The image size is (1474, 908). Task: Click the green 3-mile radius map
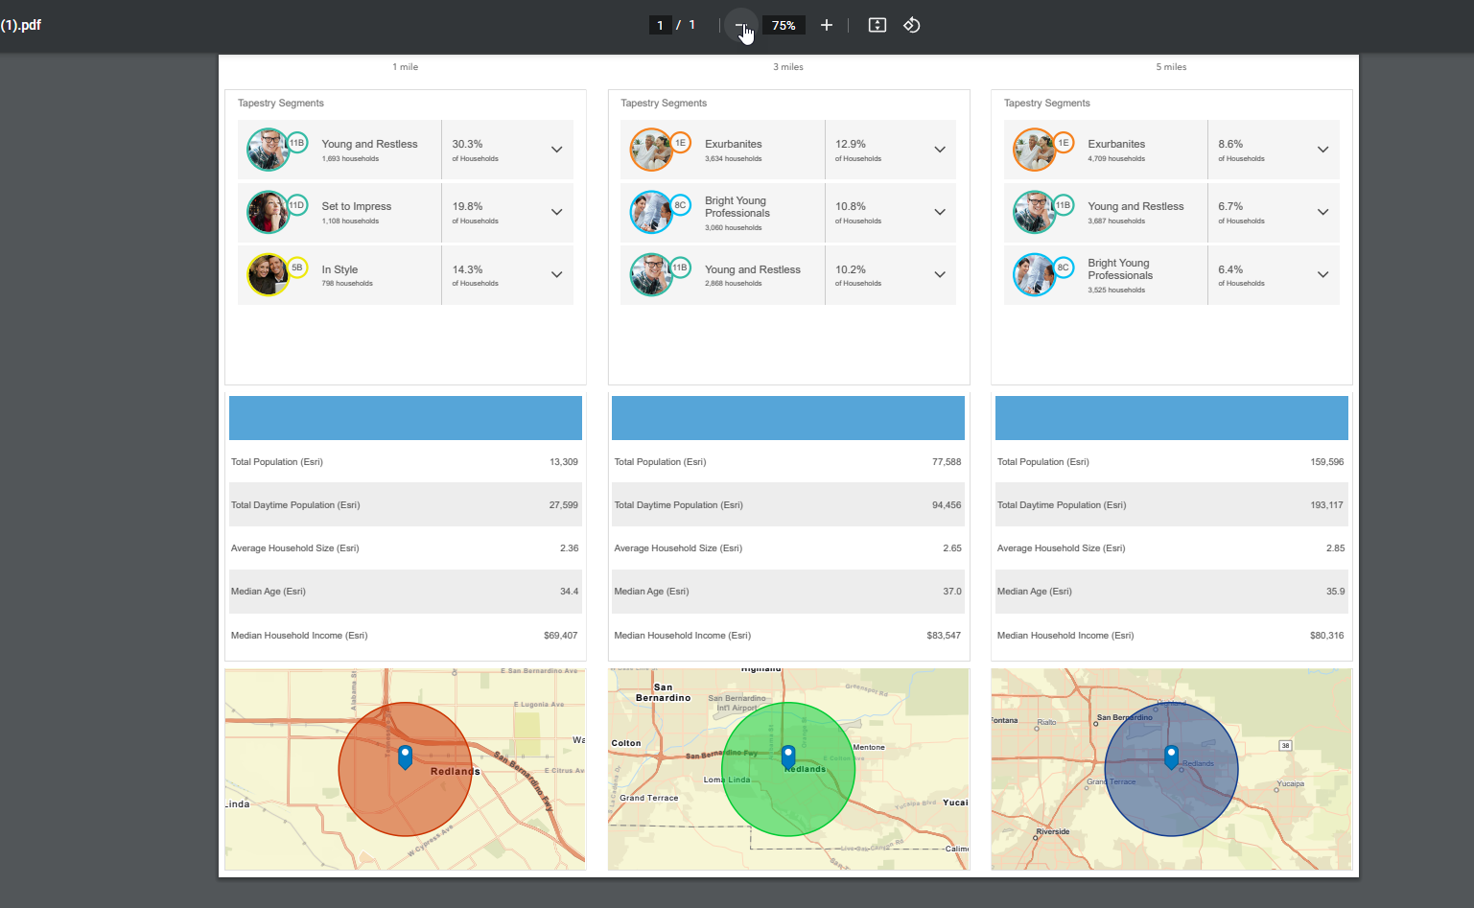coord(788,768)
